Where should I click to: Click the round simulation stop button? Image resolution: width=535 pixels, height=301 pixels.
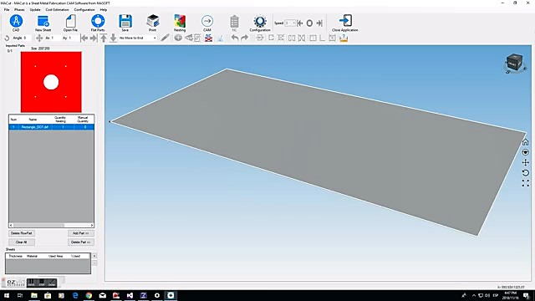click(309, 23)
